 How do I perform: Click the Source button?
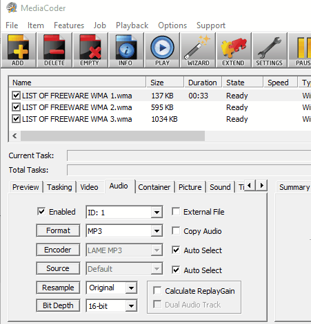(x=58, y=268)
